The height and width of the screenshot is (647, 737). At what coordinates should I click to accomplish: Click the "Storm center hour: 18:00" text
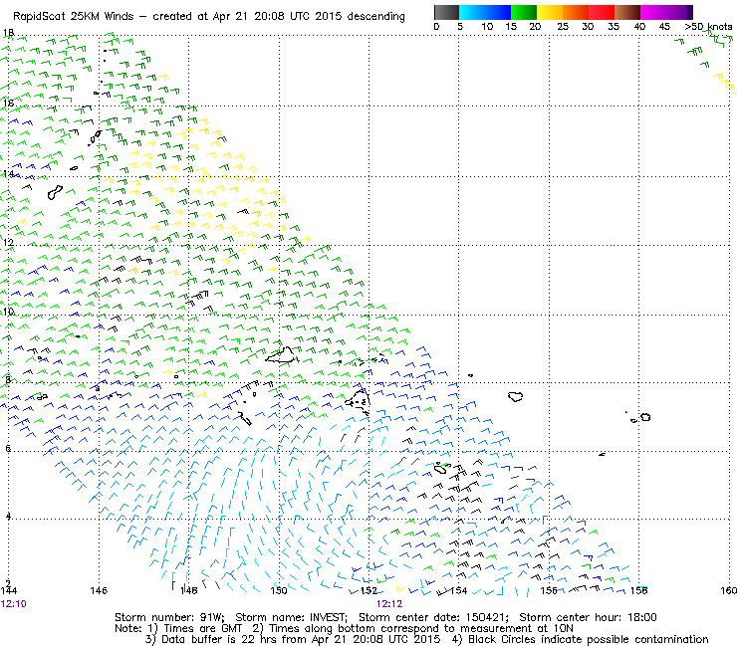pos(588,617)
